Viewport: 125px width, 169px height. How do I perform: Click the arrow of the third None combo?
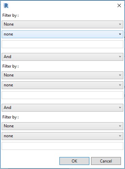(x=120, y=126)
